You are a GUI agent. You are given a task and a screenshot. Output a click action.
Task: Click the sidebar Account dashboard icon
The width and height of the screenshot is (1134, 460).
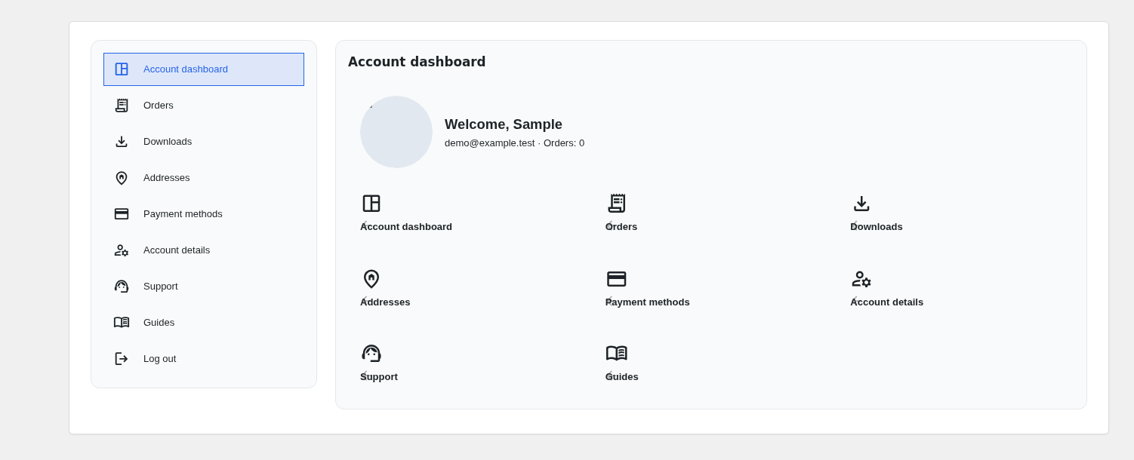coord(122,69)
